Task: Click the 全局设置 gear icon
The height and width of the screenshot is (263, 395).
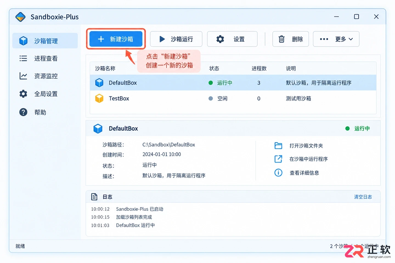Action: coord(23,94)
